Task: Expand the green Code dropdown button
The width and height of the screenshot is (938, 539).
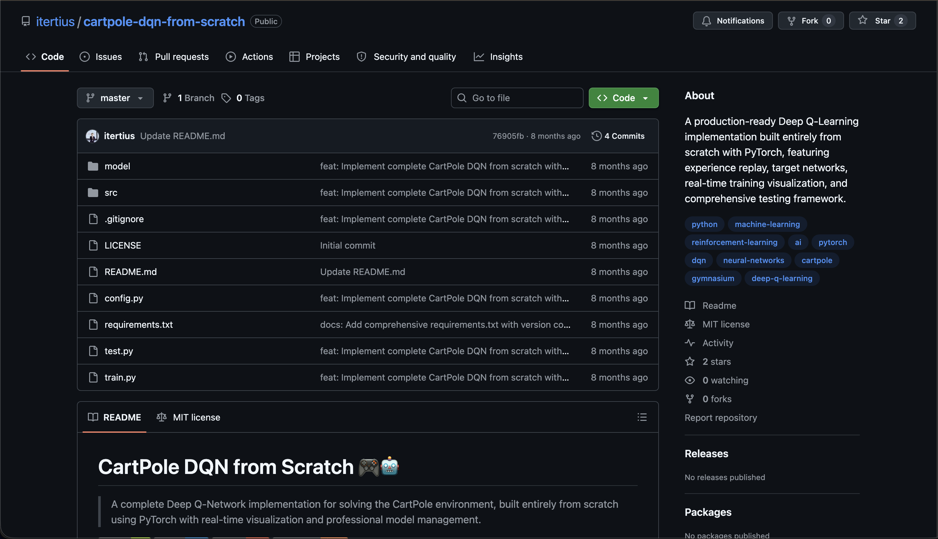Action: click(624, 98)
